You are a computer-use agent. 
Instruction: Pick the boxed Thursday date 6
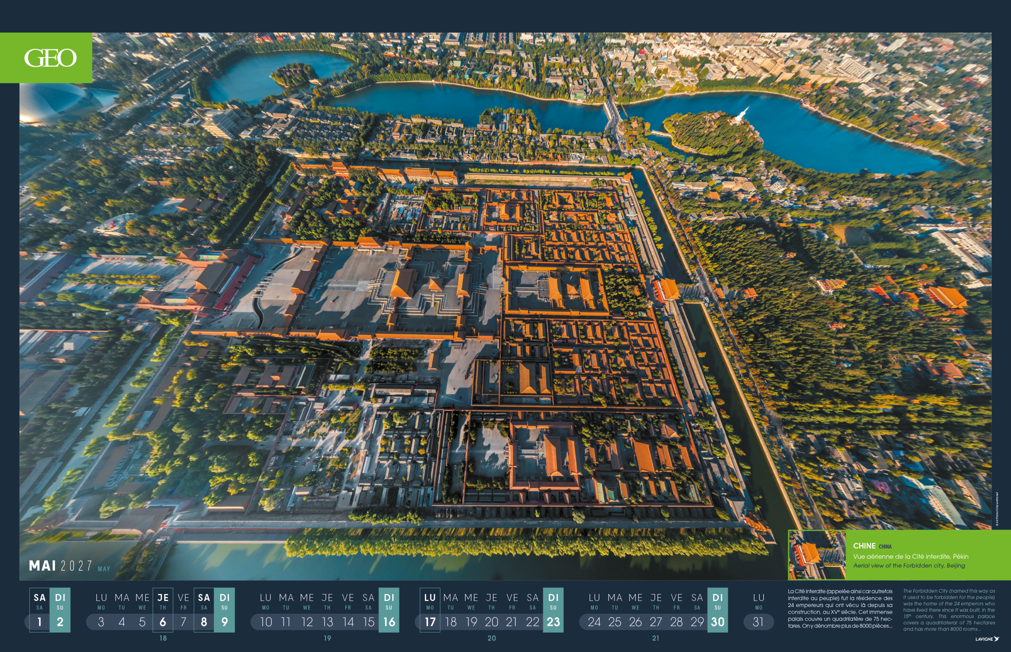click(x=163, y=622)
